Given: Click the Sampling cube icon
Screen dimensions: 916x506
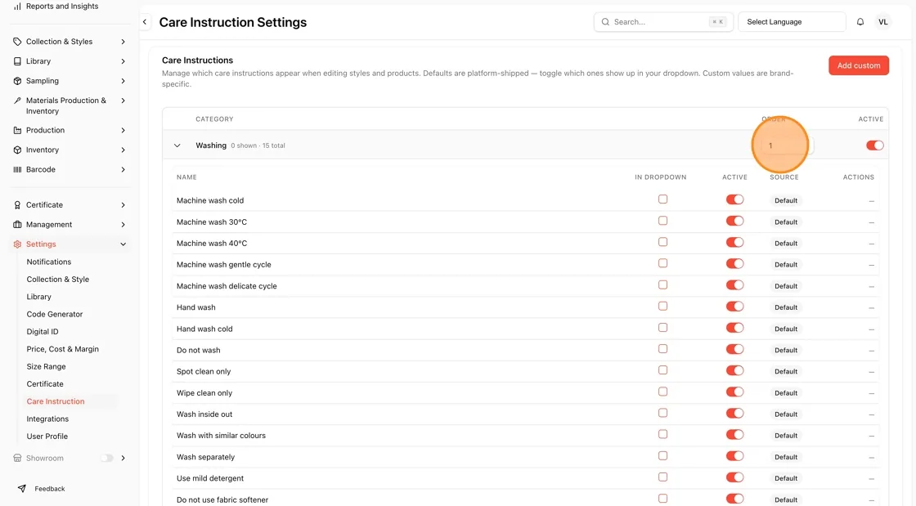Looking at the screenshot, I should point(17,81).
